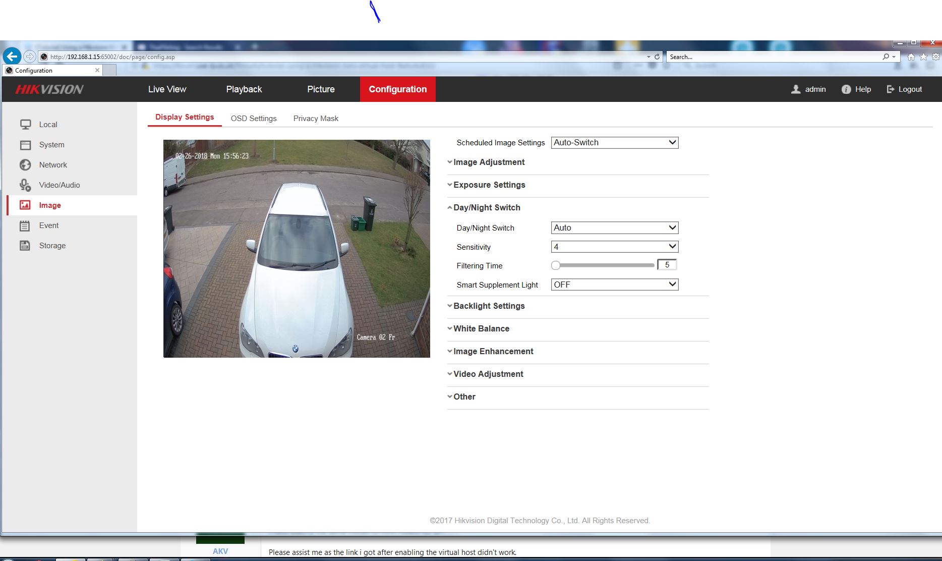942x561 pixels.
Task: Open Scheduled Image Settings dropdown
Action: [614, 143]
